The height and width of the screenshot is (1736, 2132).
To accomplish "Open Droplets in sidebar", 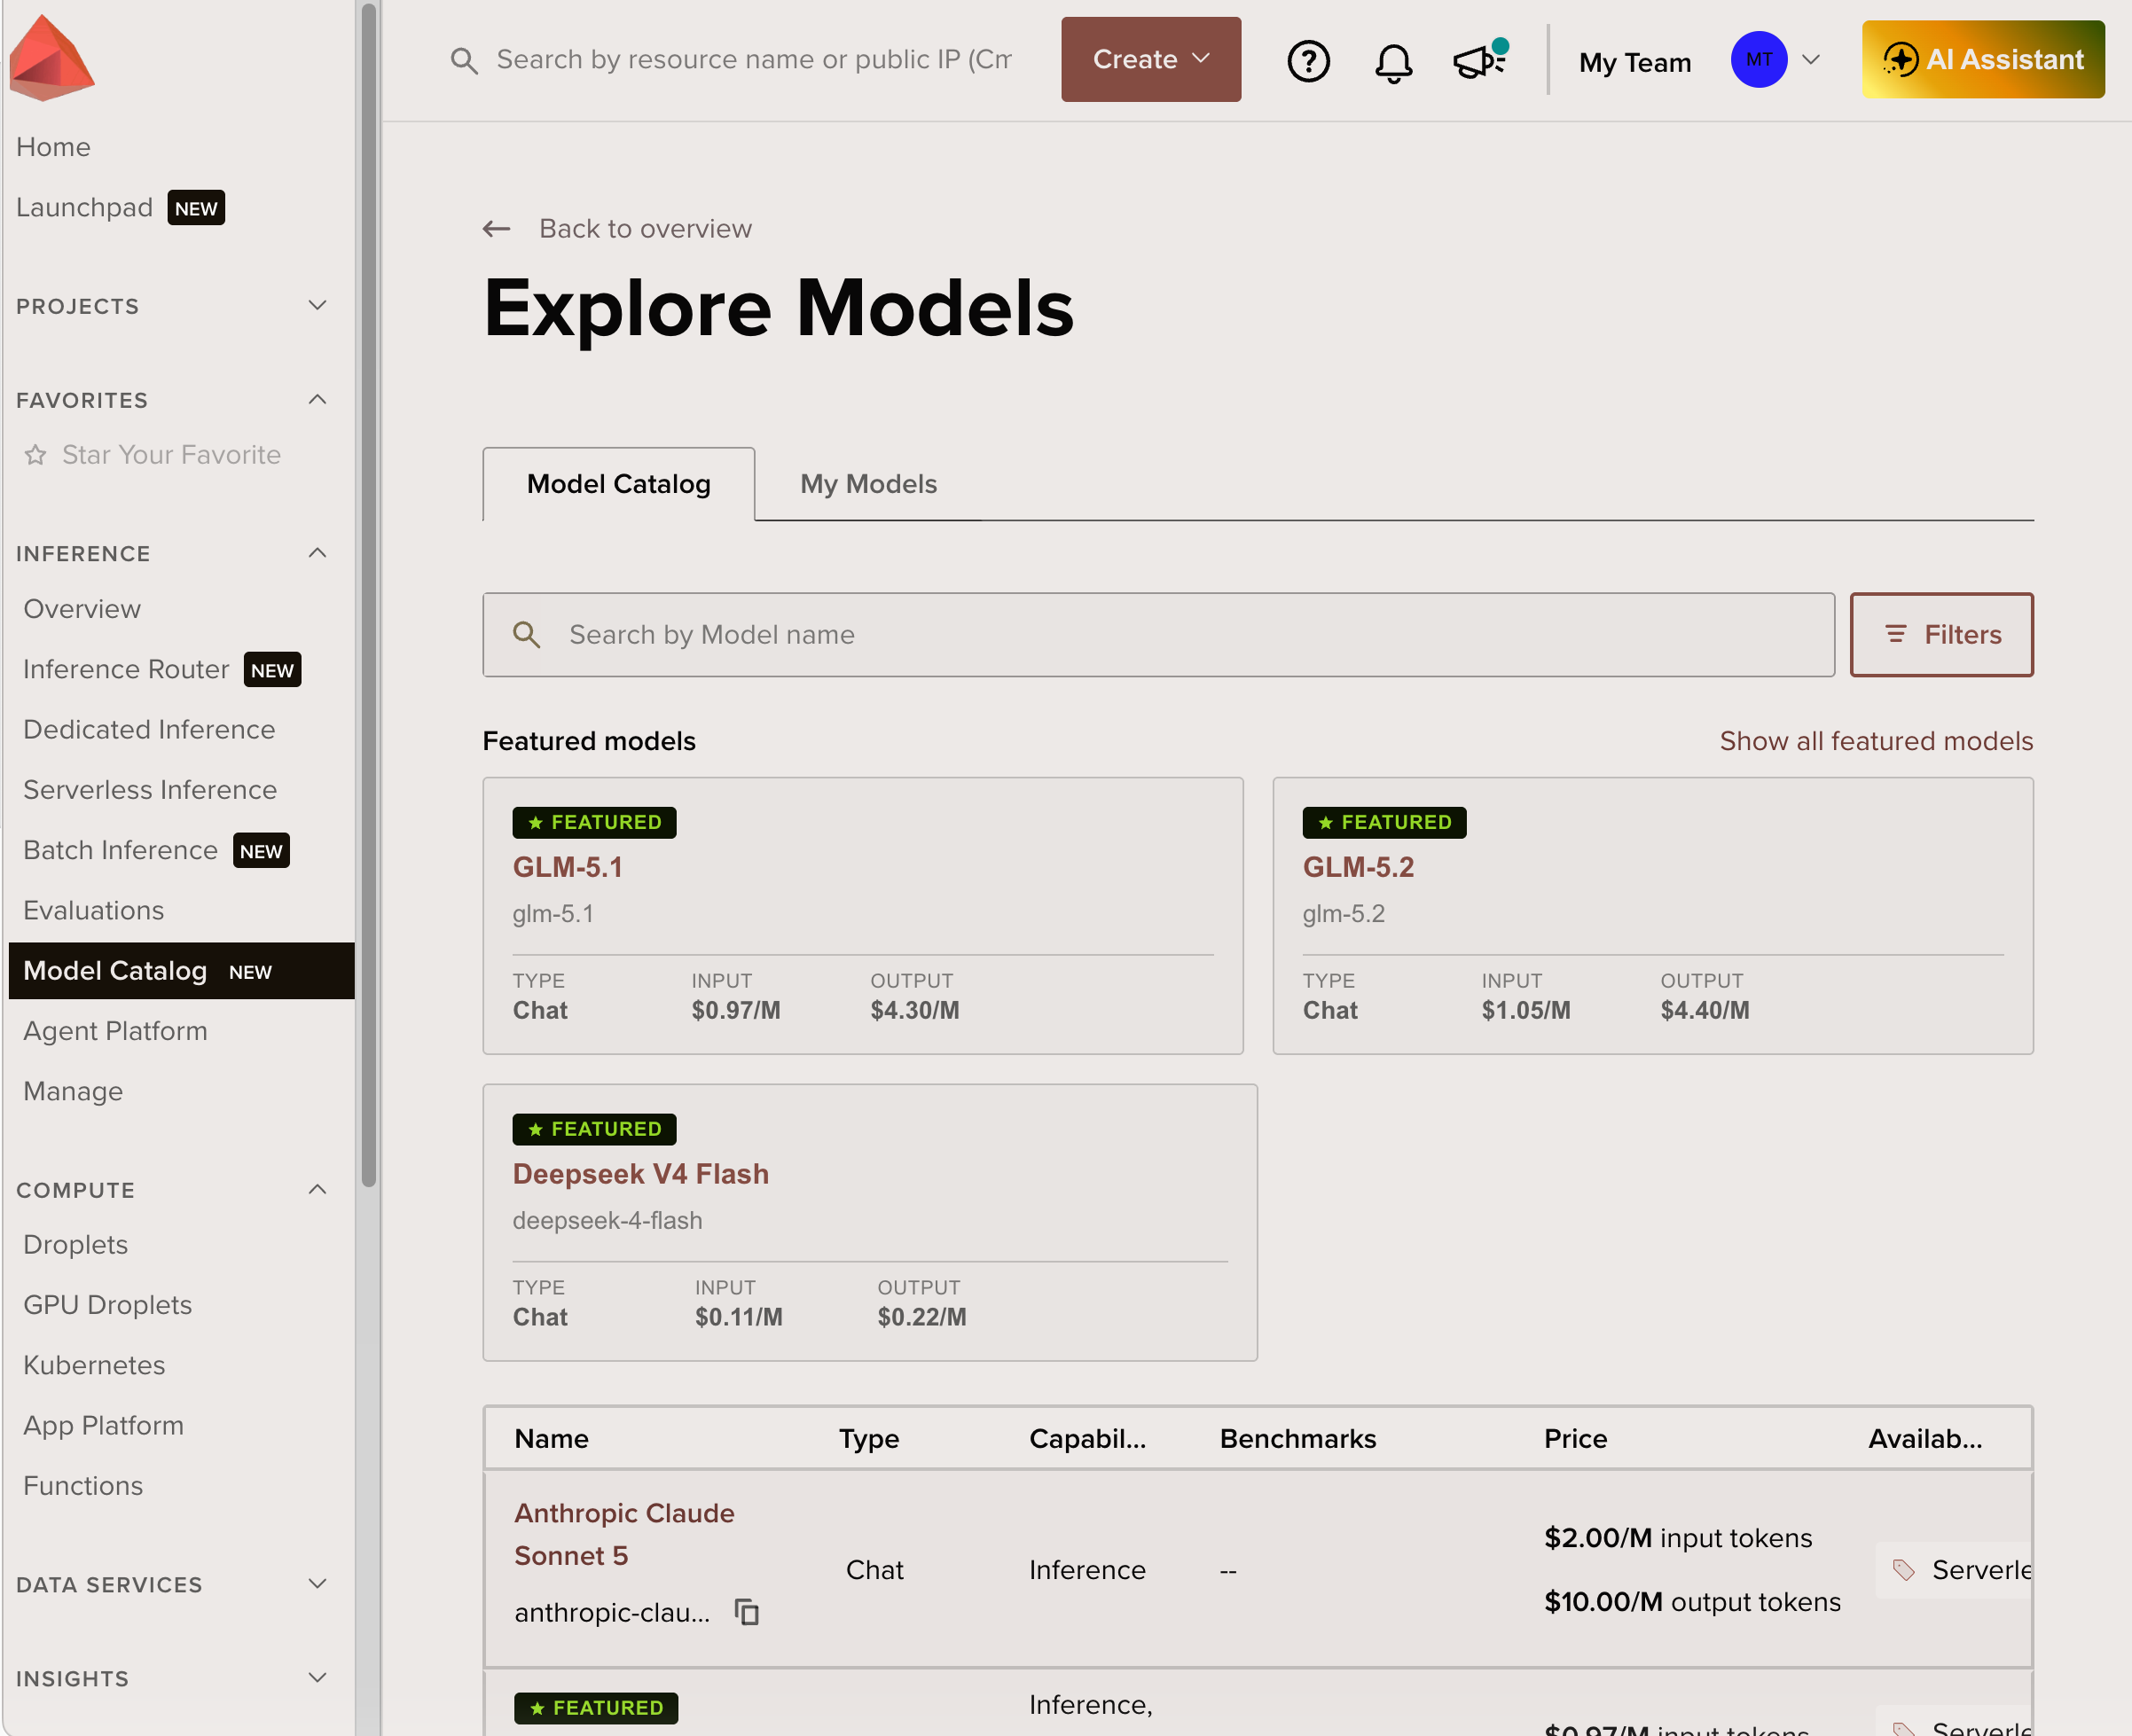I will point(75,1245).
